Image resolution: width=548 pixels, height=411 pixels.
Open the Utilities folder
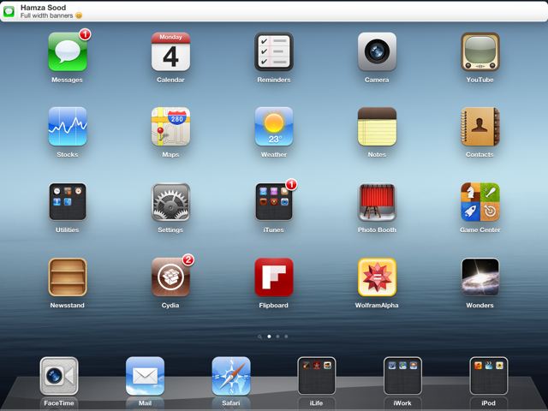(68, 202)
